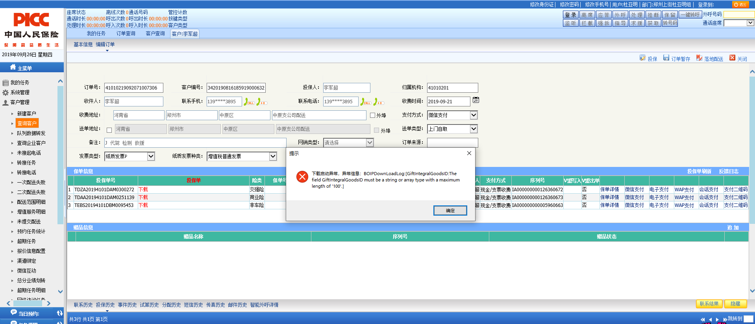Image resolution: width=755 pixels, height=324 pixels.
Task: Click 追加 in the 赠品信息 header
Action: click(733, 228)
